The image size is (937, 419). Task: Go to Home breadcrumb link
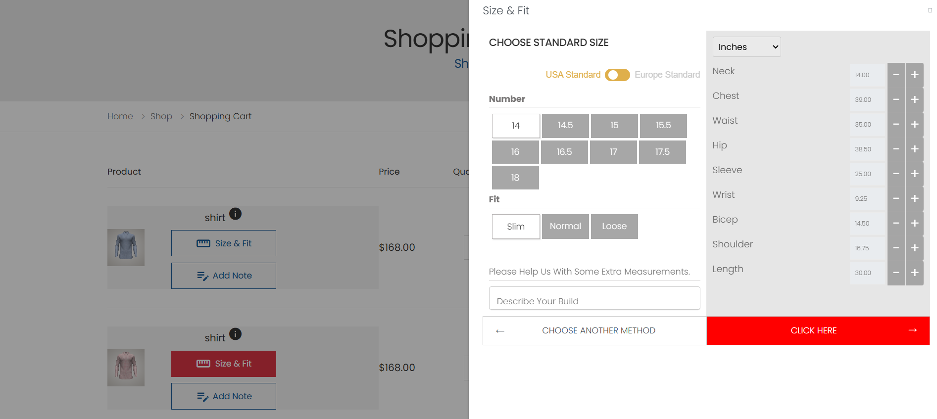[120, 116]
